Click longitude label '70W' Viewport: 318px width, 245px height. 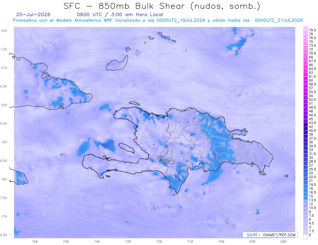(221, 242)
